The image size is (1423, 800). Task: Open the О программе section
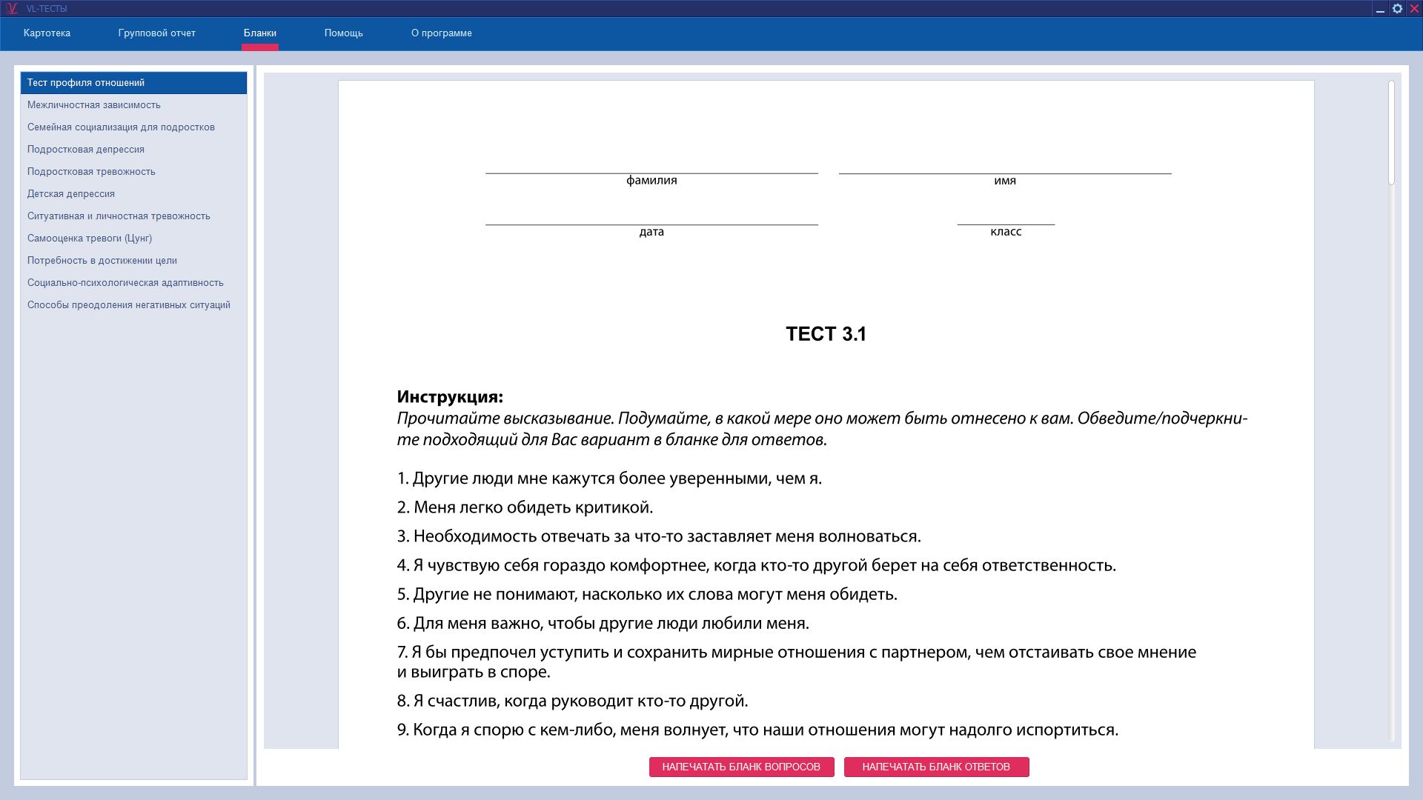(x=441, y=33)
